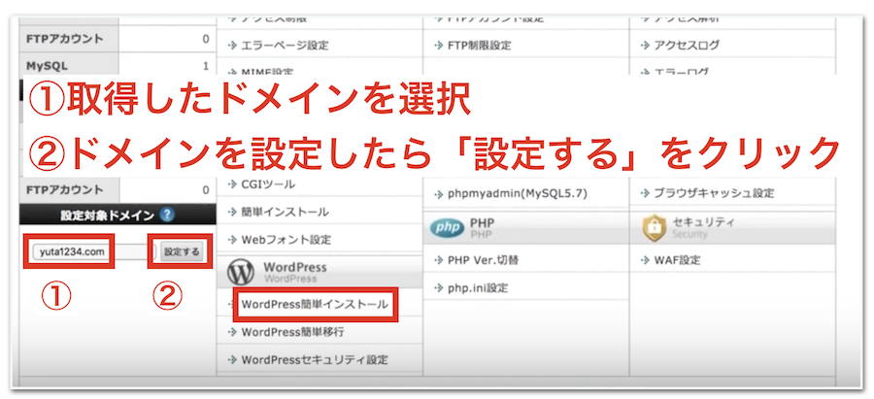
Task: Click the Security shield lock icon
Action: [x=654, y=228]
